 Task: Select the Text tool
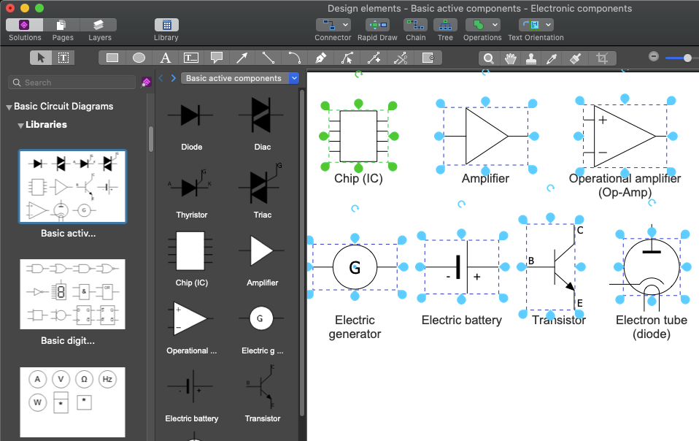[165, 57]
